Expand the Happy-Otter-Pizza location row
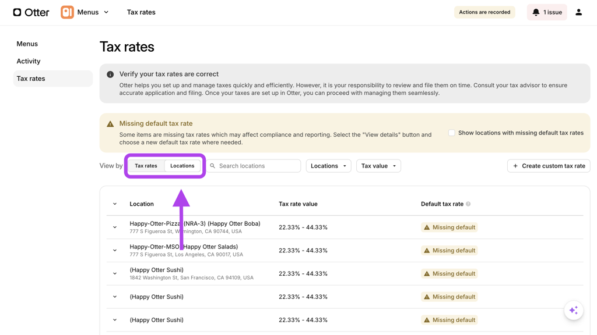Image resolution: width=597 pixels, height=335 pixels. (x=115, y=227)
